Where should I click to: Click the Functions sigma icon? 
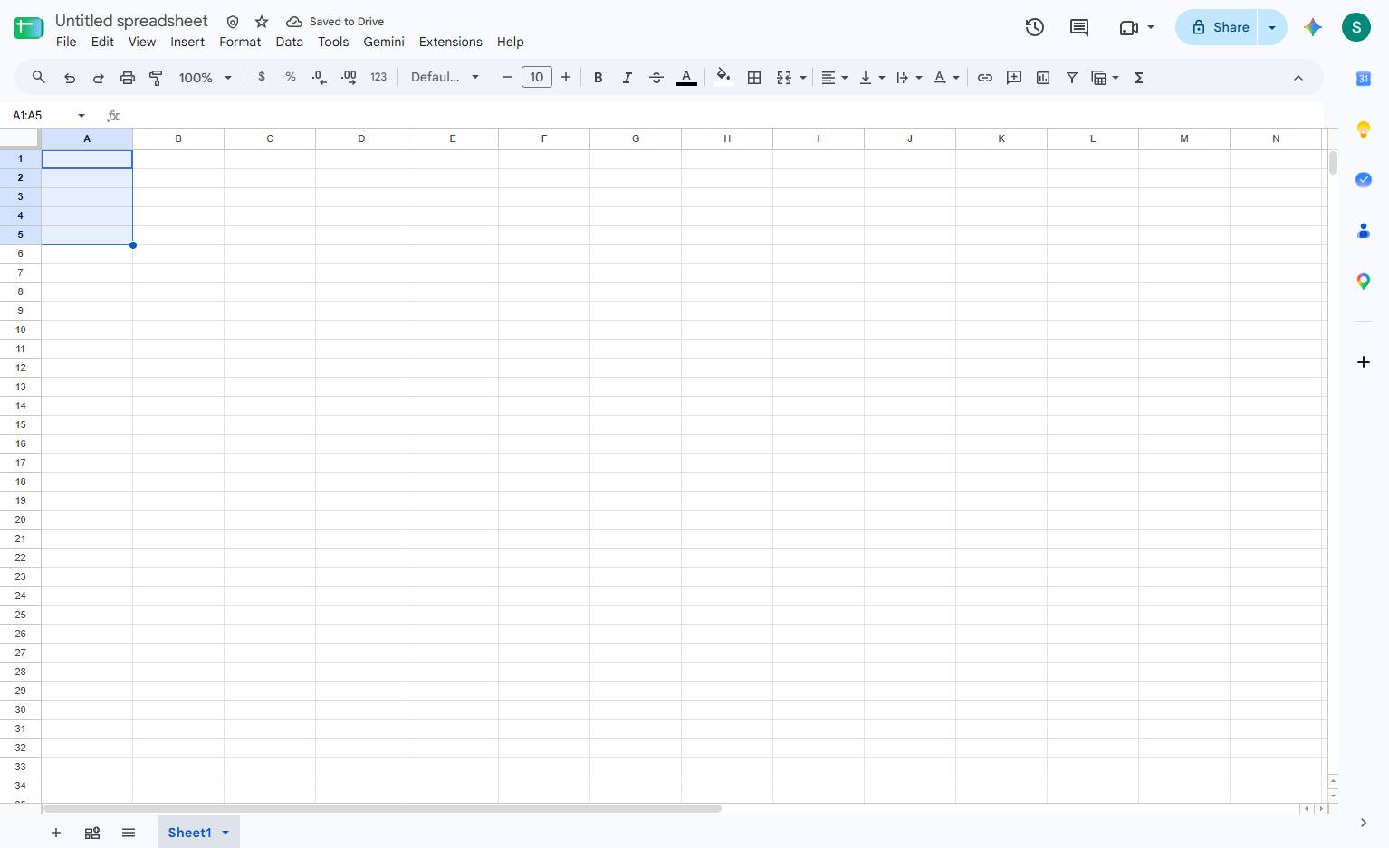click(x=1139, y=78)
